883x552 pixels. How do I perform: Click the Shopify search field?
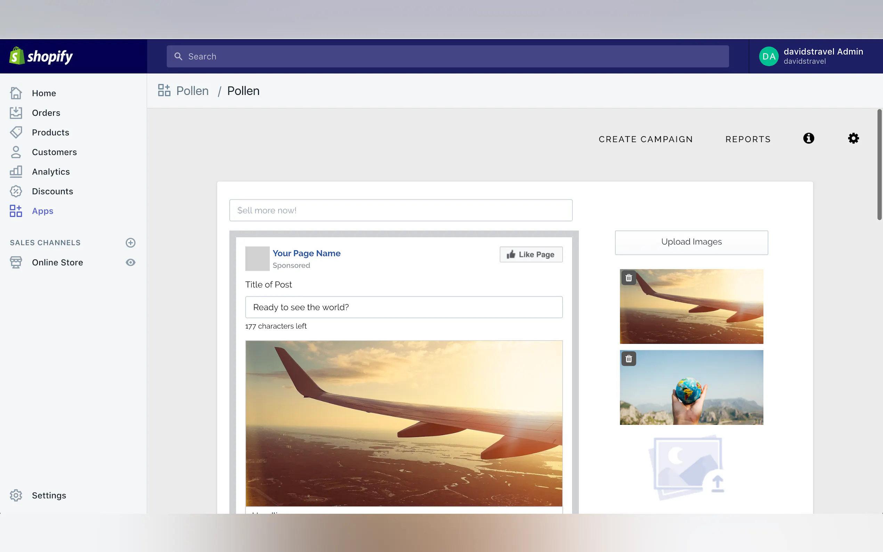click(447, 56)
